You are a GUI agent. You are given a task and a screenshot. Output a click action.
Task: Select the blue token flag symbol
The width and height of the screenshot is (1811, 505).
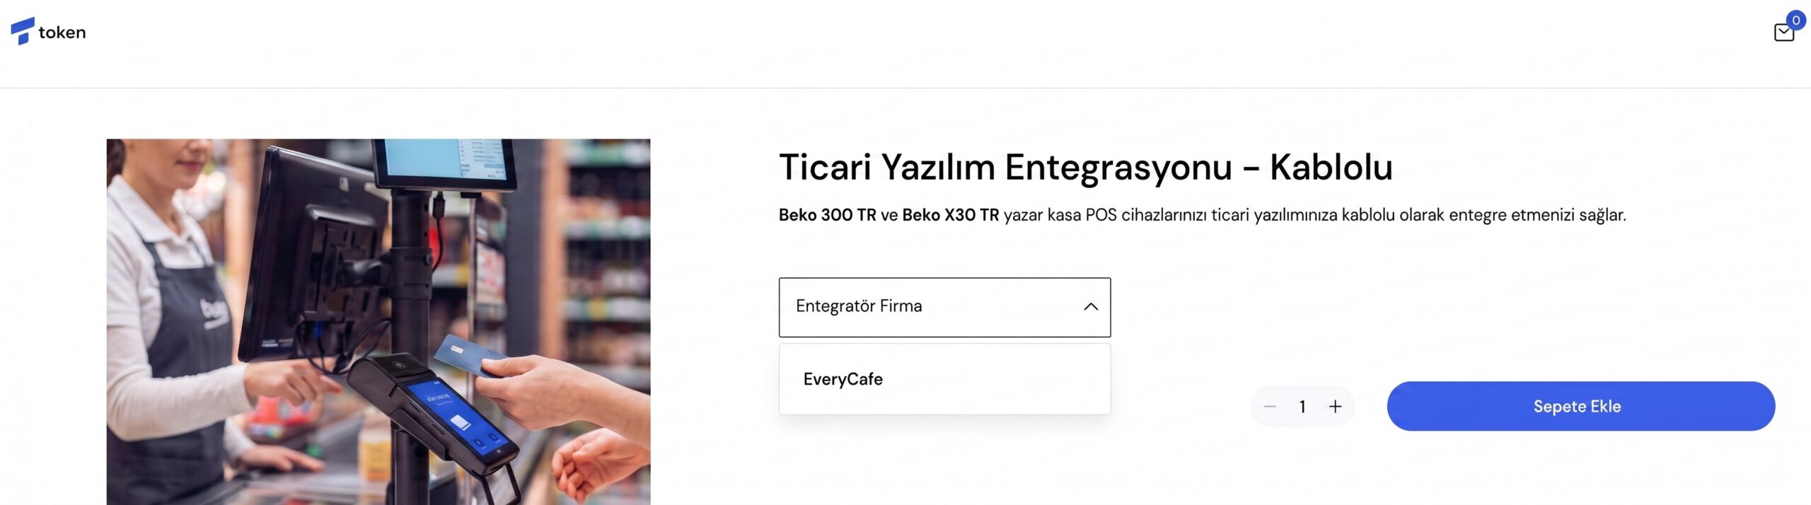point(21,31)
